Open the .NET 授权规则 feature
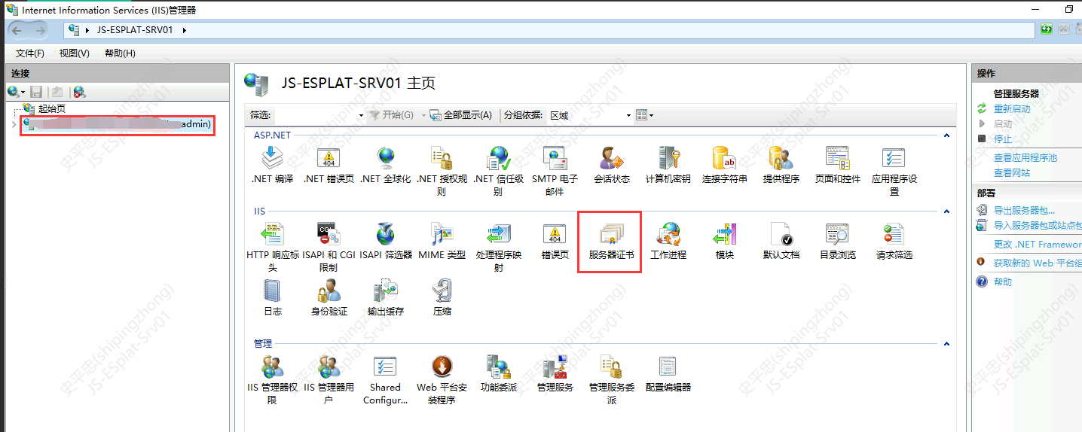 coord(442,172)
